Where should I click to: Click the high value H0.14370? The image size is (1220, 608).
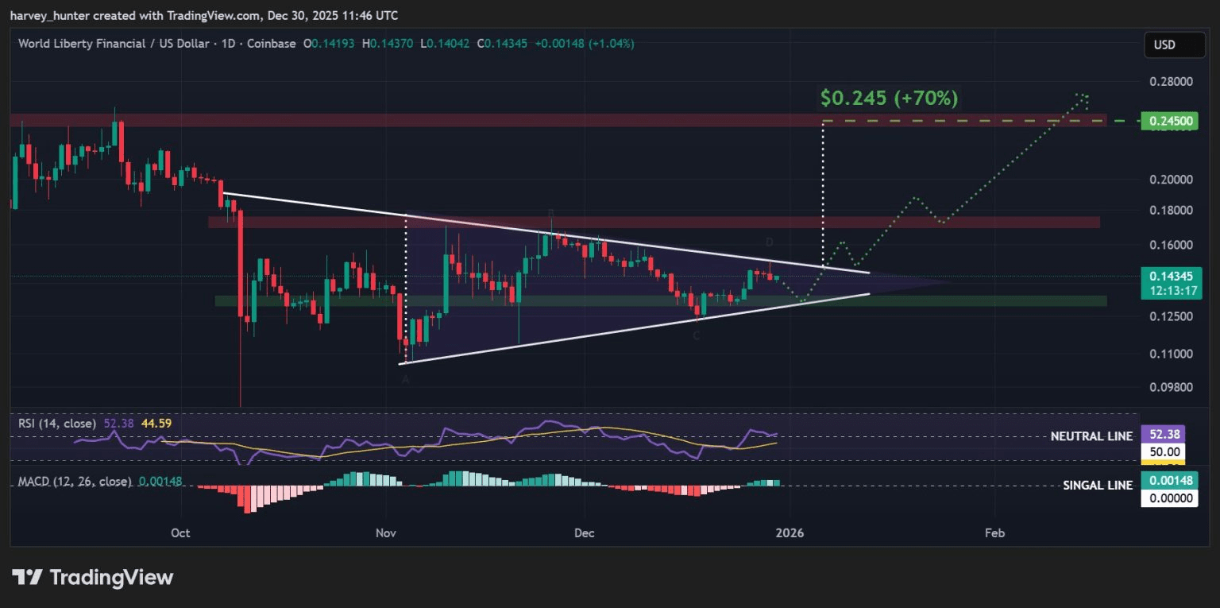388,44
